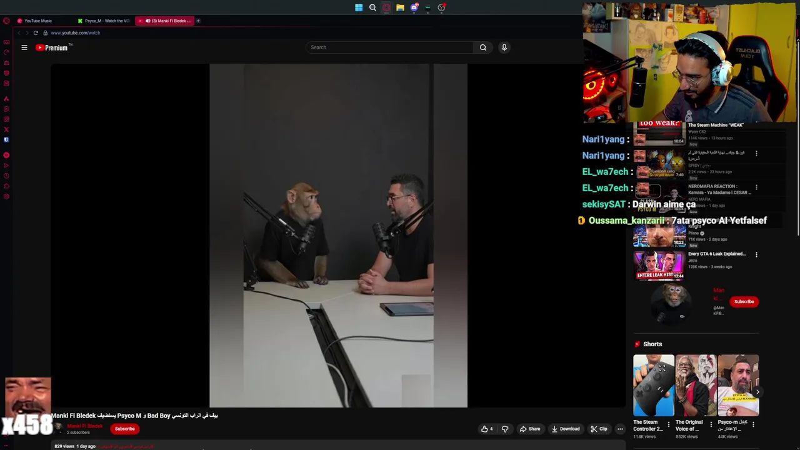The width and height of the screenshot is (800, 450).
Task: Go back to the previous page
Action: tap(19, 32)
